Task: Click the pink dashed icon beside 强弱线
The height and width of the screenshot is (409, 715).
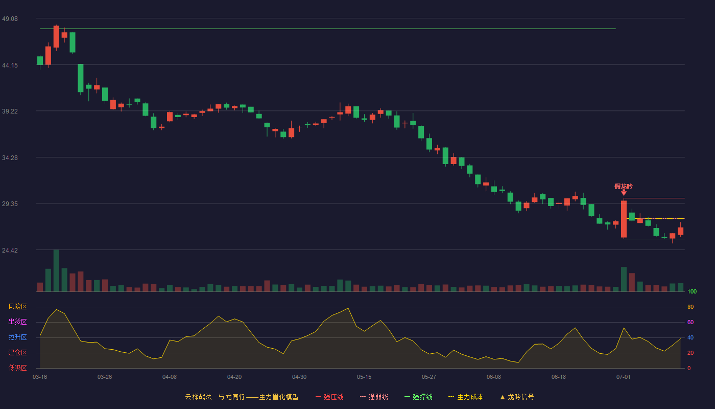Action: coord(363,397)
